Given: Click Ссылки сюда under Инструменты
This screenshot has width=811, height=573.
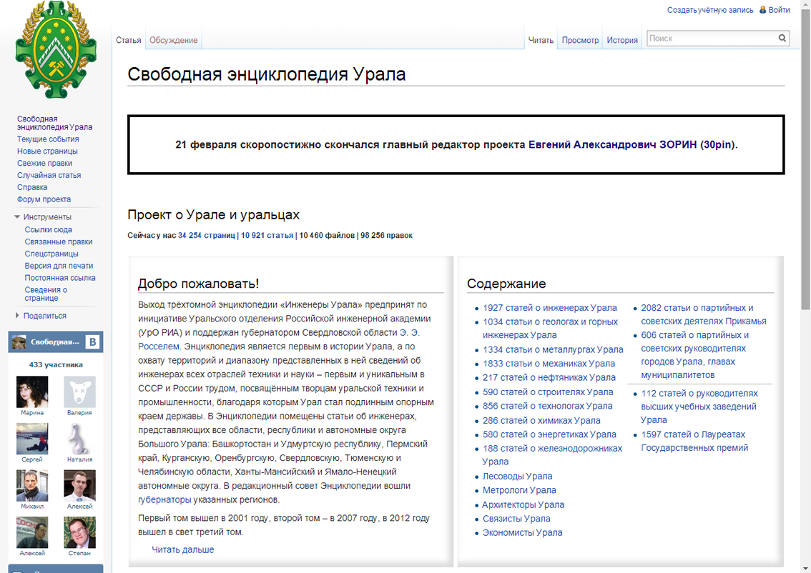Looking at the screenshot, I should pyautogui.click(x=48, y=229).
